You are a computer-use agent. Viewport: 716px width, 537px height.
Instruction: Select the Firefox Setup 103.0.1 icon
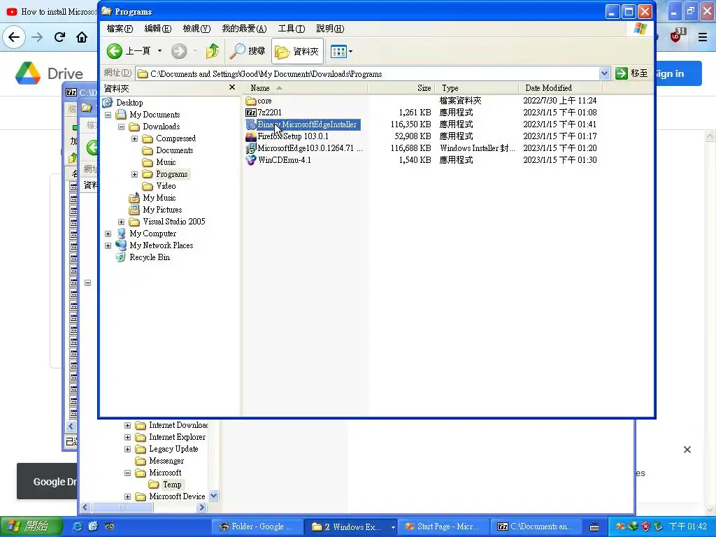pyautogui.click(x=251, y=136)
